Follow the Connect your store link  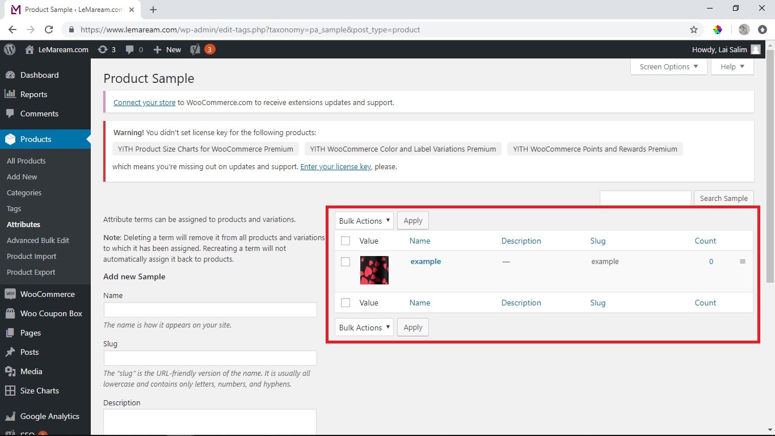point(144,103)
